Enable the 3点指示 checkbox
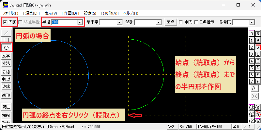Screen dimensions: 261x130 [x=196, y=22]
